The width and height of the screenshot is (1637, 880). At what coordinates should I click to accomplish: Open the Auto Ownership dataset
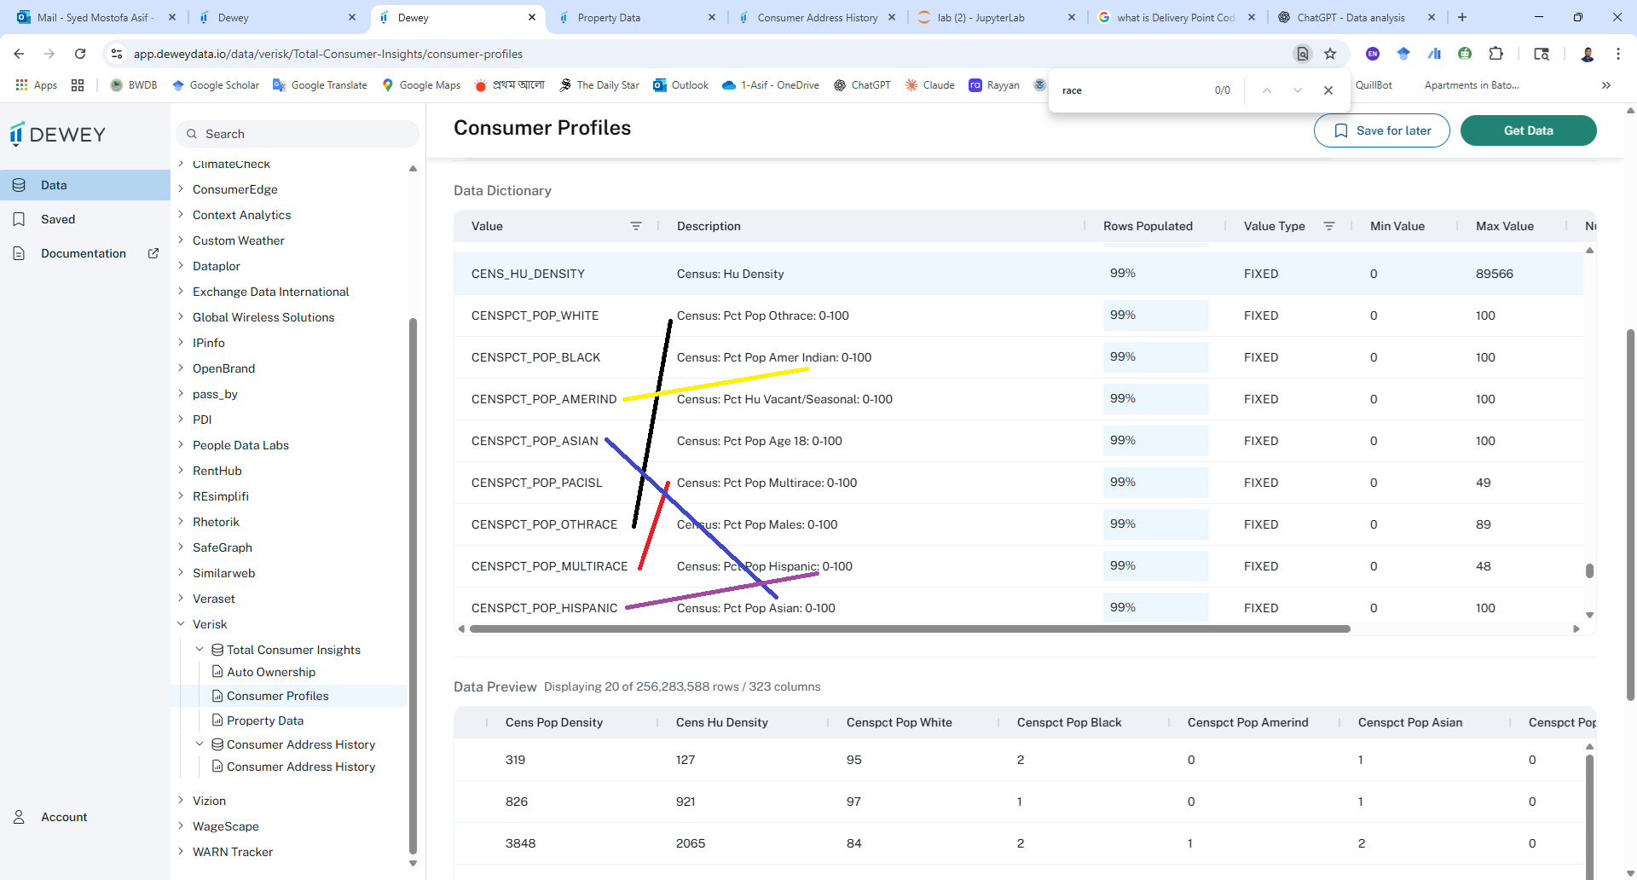[x=270, y=672]
